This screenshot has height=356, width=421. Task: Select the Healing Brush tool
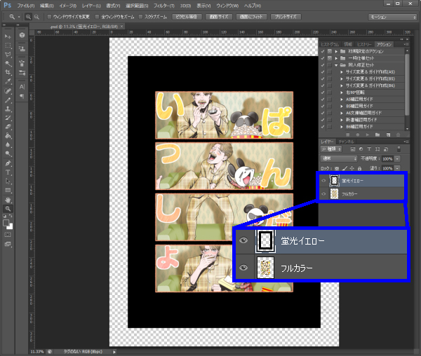pyautogui.click(x=8, y=91)
